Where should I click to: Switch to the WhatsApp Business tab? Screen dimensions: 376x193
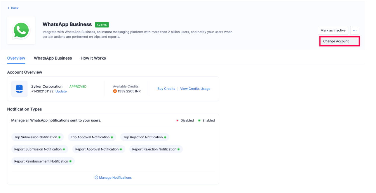click(53, 58)
